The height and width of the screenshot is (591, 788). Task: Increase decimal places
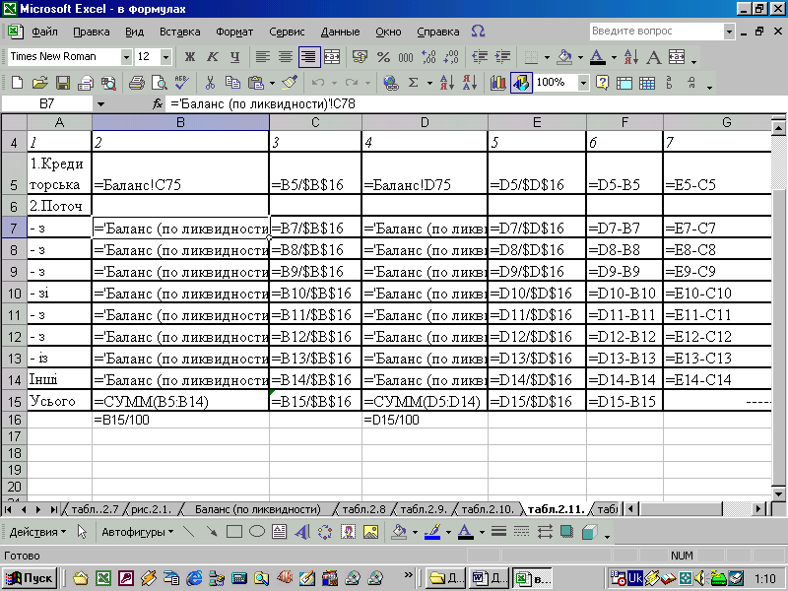[x=428, y=57]
